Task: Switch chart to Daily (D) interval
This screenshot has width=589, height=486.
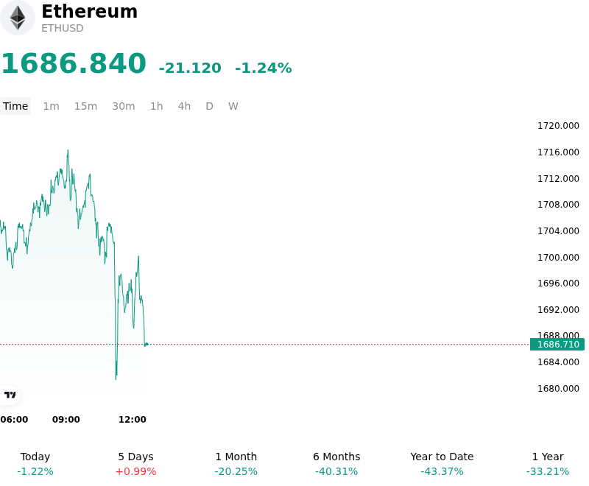Action: (209, 106)
